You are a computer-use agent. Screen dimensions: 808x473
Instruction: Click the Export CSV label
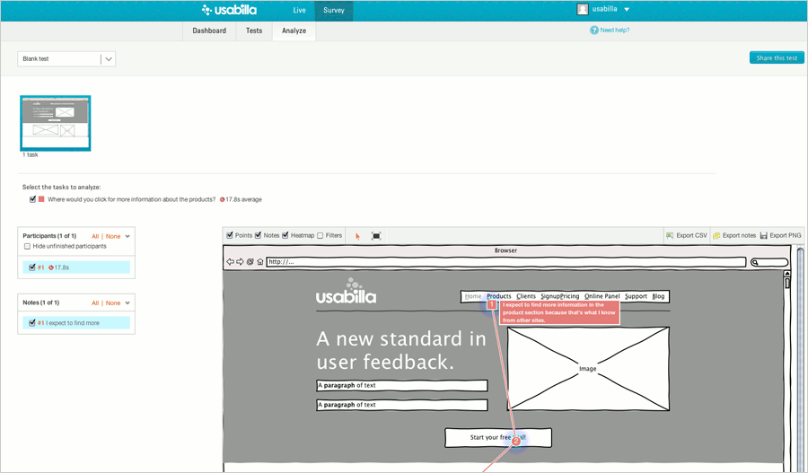691,235
